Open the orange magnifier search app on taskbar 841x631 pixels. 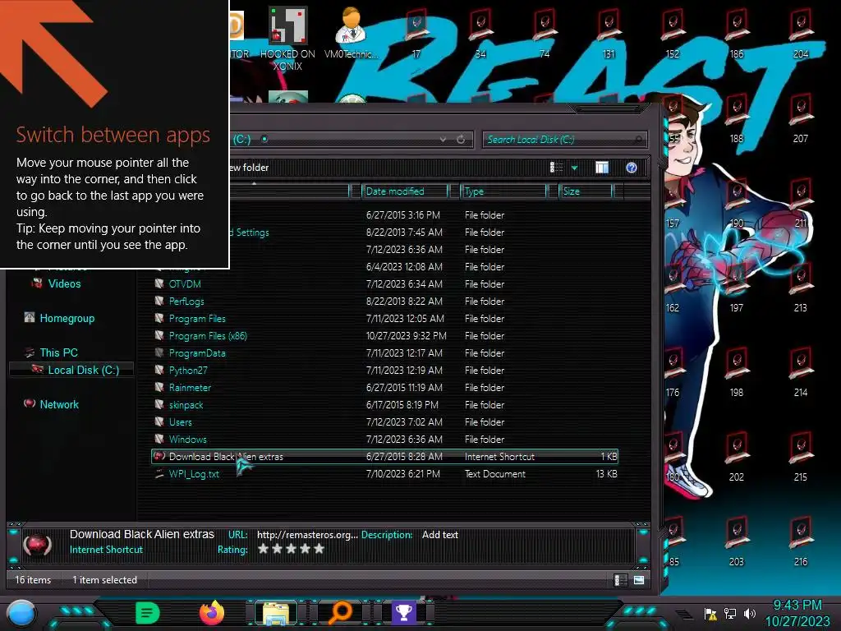pos(340,613)
